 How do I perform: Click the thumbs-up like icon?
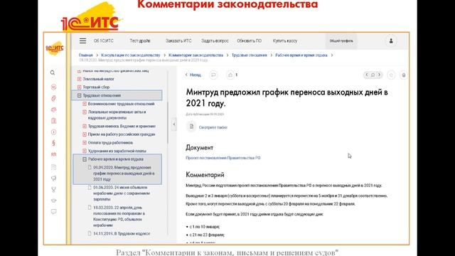coord(230,75)
